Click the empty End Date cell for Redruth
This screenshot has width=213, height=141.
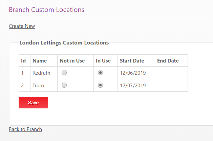click(171, 73)
